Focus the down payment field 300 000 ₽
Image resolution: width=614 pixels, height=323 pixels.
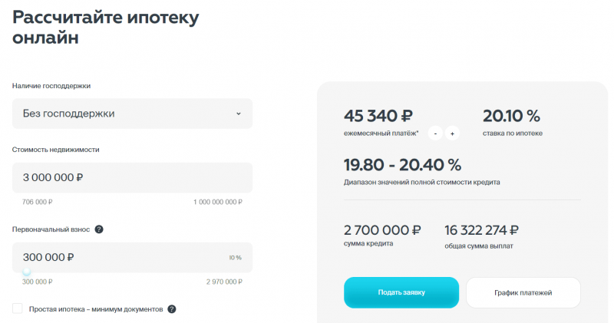click(115, 257)
